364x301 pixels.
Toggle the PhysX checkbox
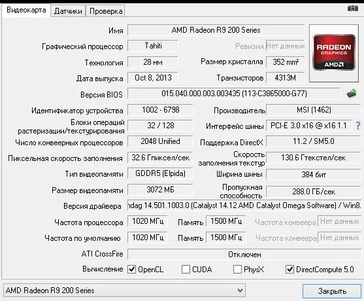click(237, 270)
